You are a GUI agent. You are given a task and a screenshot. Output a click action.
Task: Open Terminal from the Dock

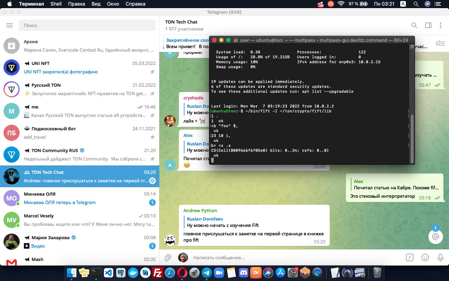[x=96, y=272]
